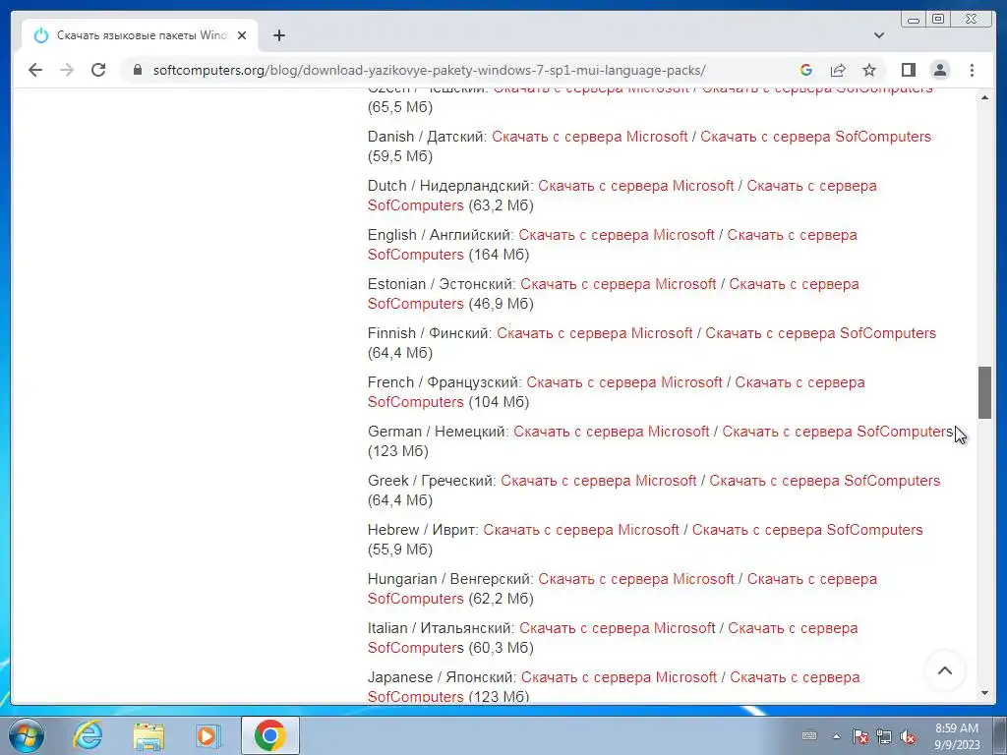Close the Скачать языковые пакеты tab
1007x755 pixels.
[242, 36]
